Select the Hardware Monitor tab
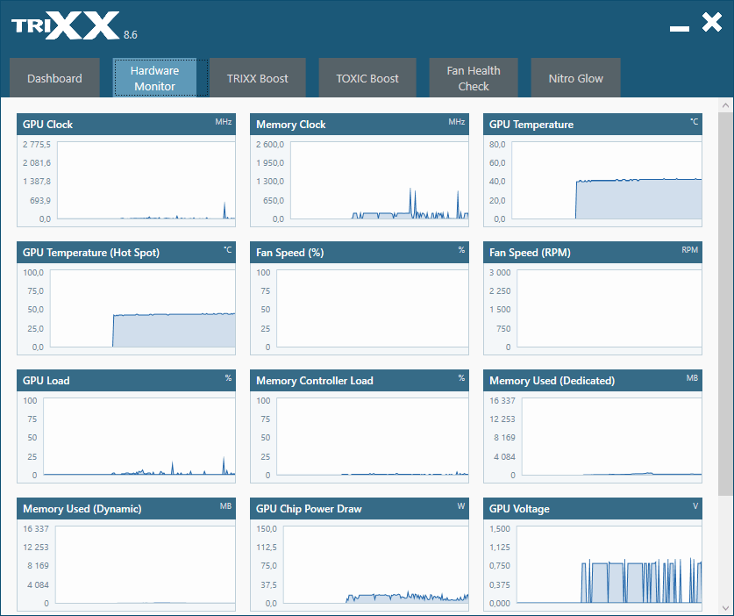The width and height of the screenshot is (734, 616). click(x=154, y=78)
